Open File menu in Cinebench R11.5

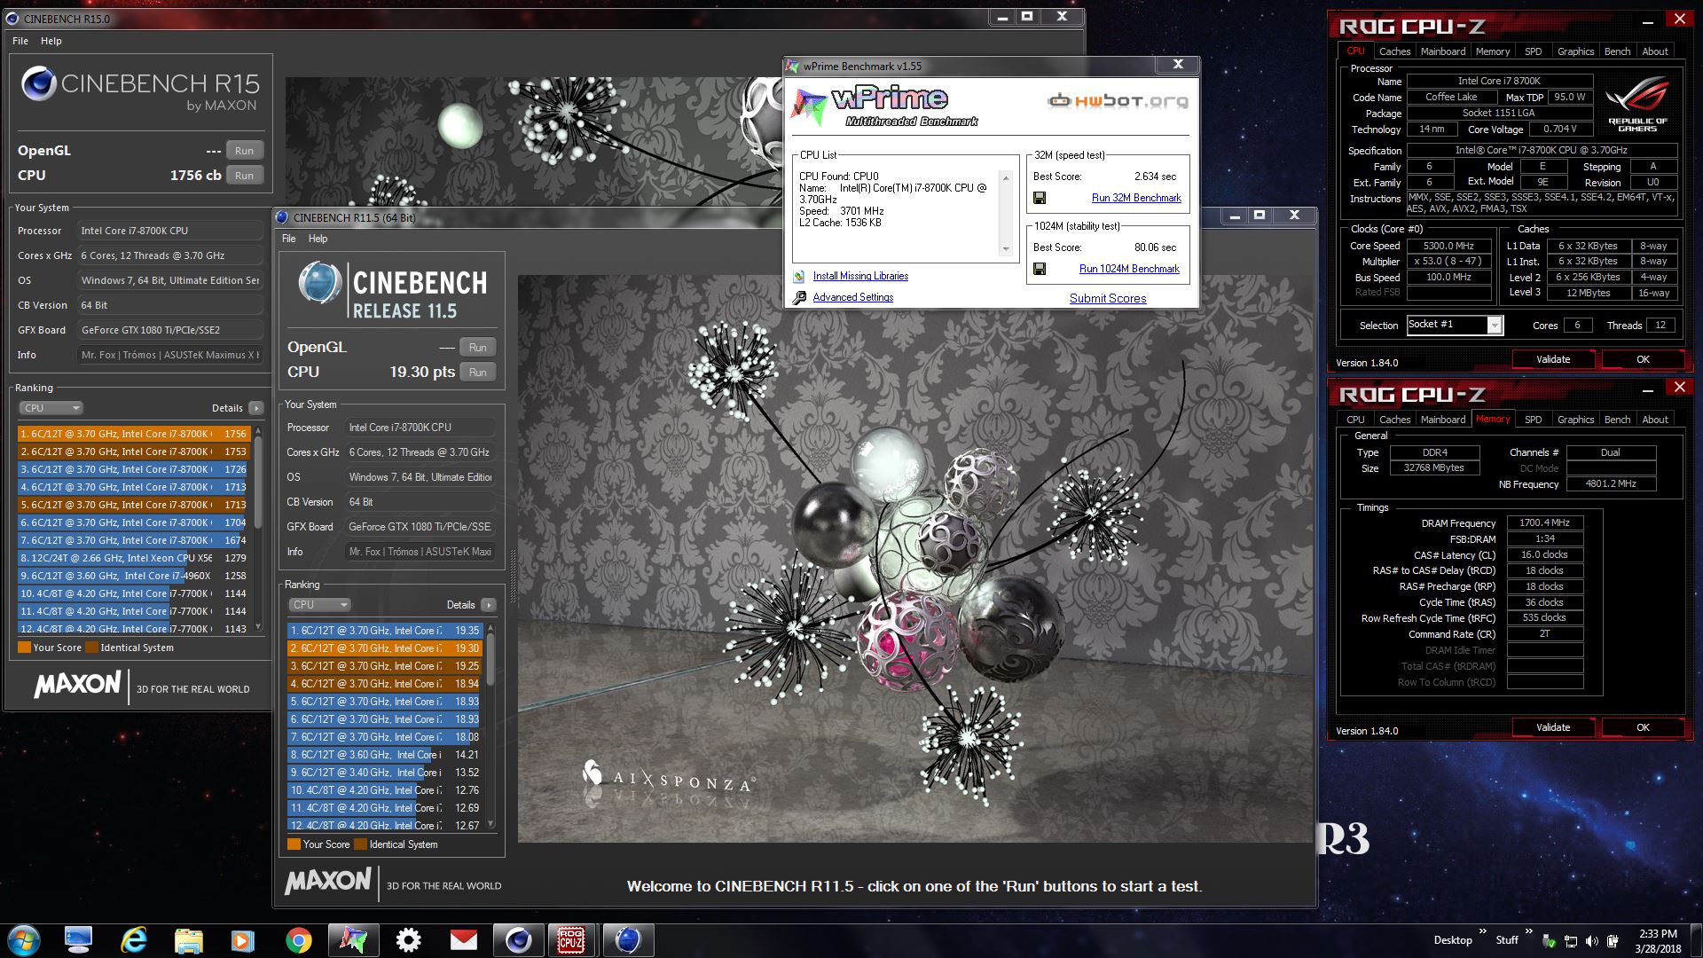289,239
